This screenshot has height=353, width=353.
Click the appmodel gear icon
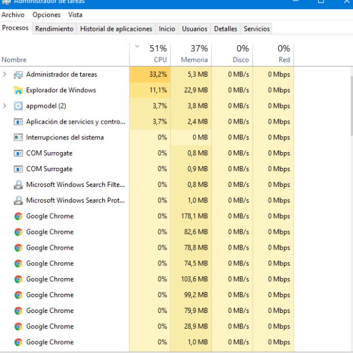(x=18, y=106)
